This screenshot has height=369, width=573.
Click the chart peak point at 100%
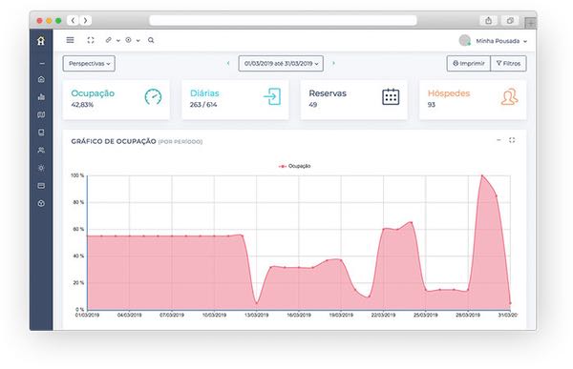click(482, 176)
